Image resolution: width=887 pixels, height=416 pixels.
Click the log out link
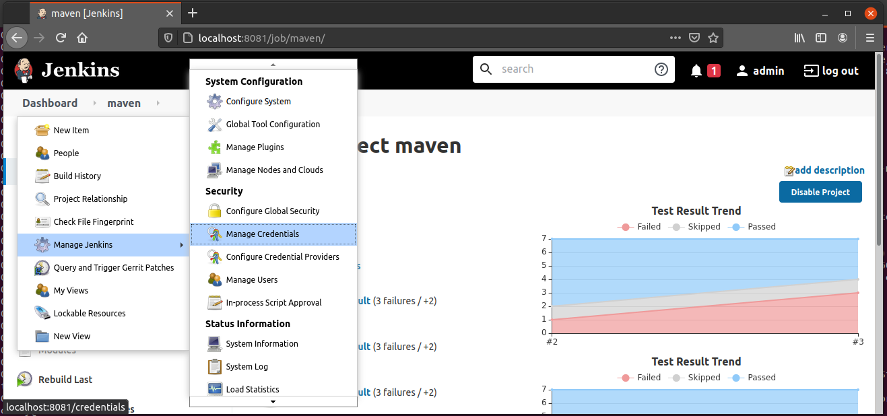coord(831,71)
